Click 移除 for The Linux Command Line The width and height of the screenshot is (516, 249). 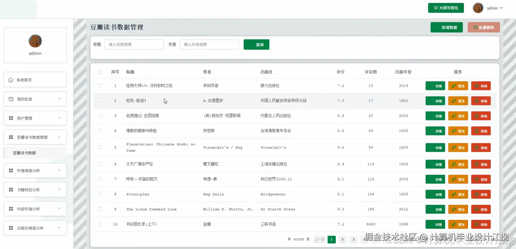pyautogui.click(x=481, y=209)
